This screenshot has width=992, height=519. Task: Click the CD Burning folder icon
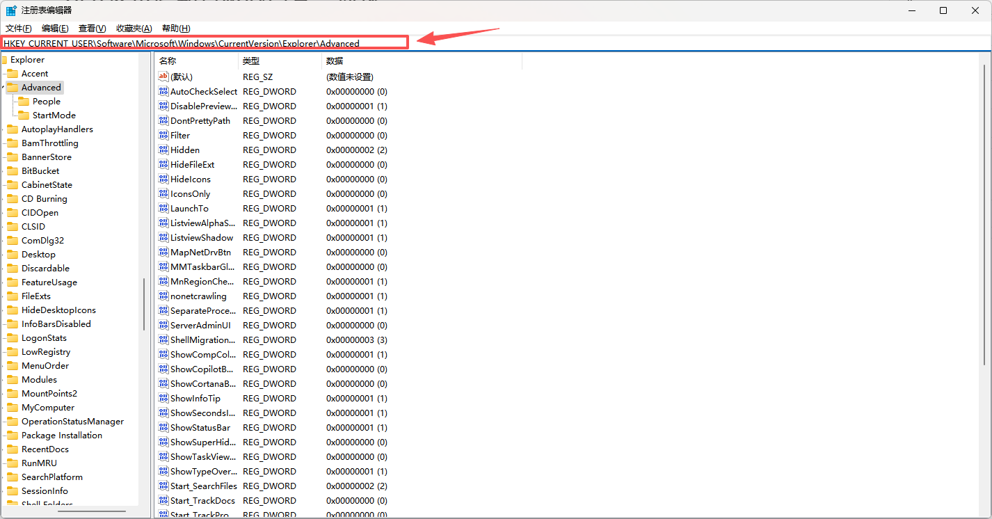point(13,199)
